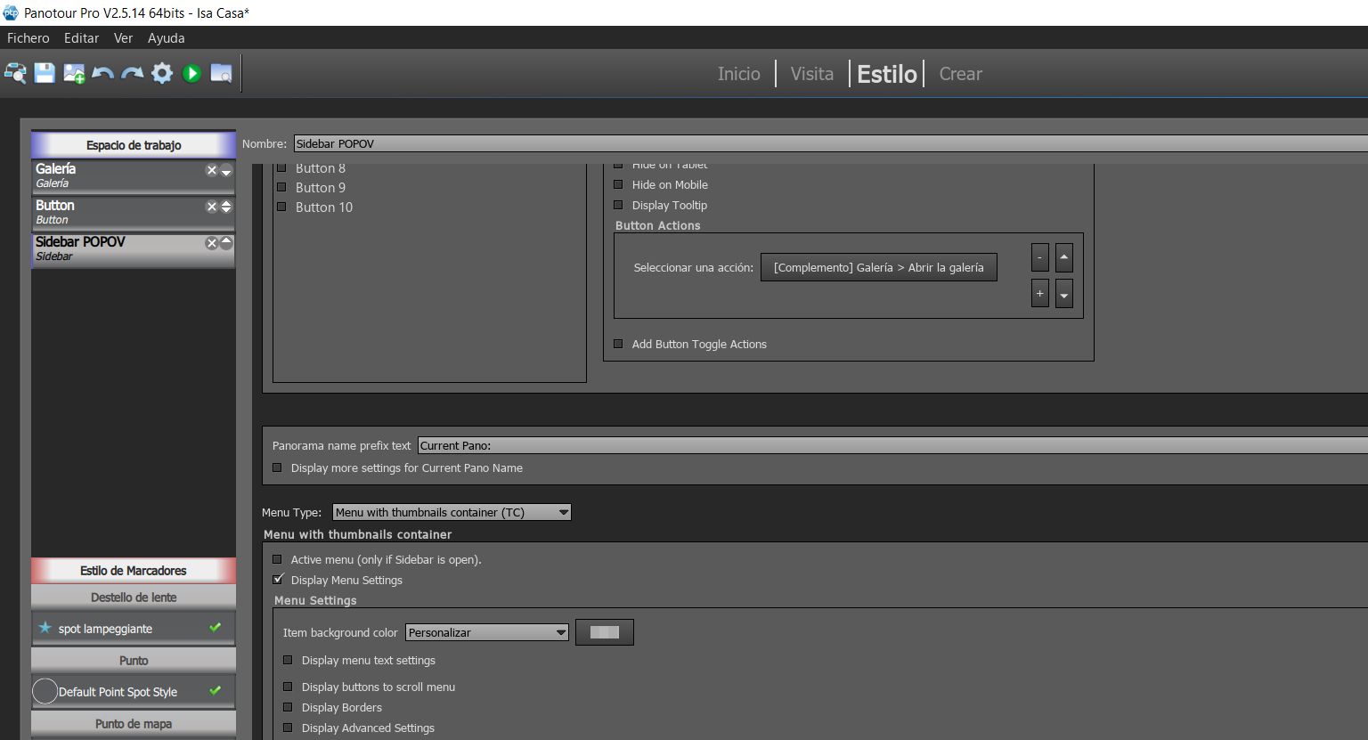The image size is (1368, 740).
Task: Switch to the Visita tab
Action: pyautogui.click(x=811, y=74)
